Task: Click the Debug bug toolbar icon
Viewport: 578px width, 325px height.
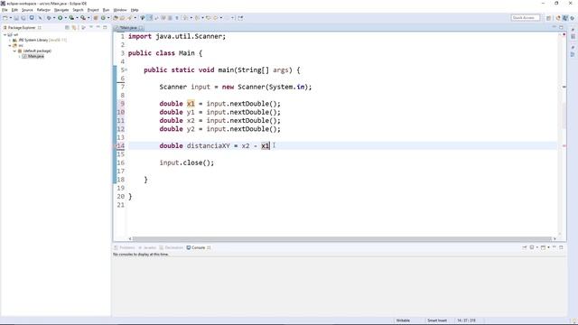Action: (x=49, y=18)
